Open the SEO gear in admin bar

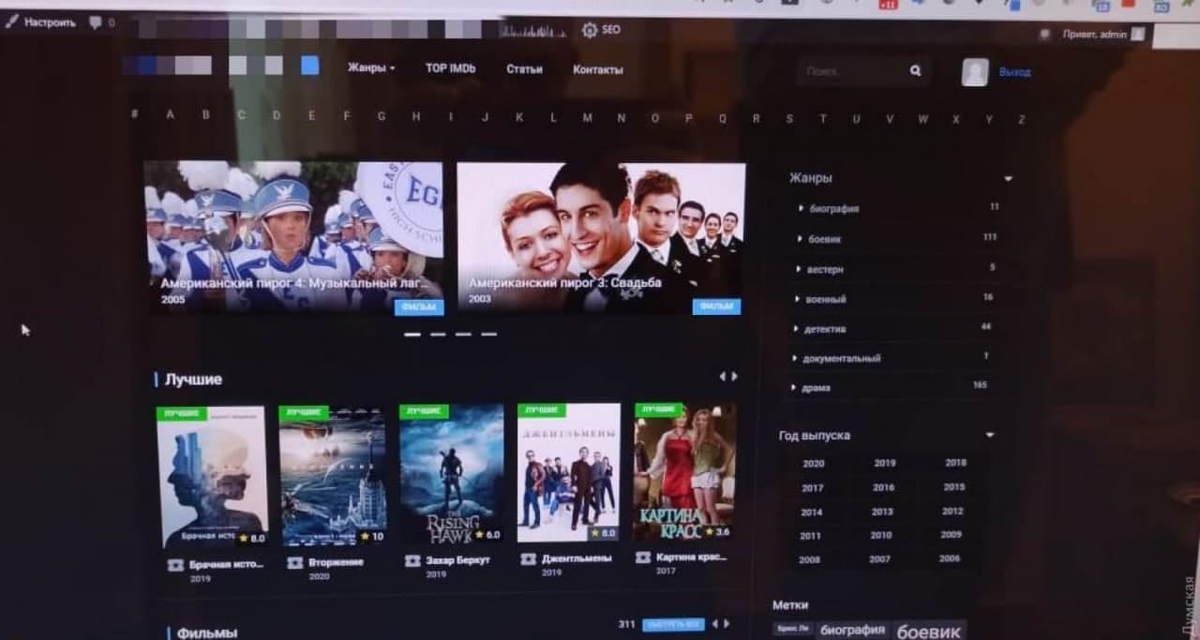[x=590, y=30]
